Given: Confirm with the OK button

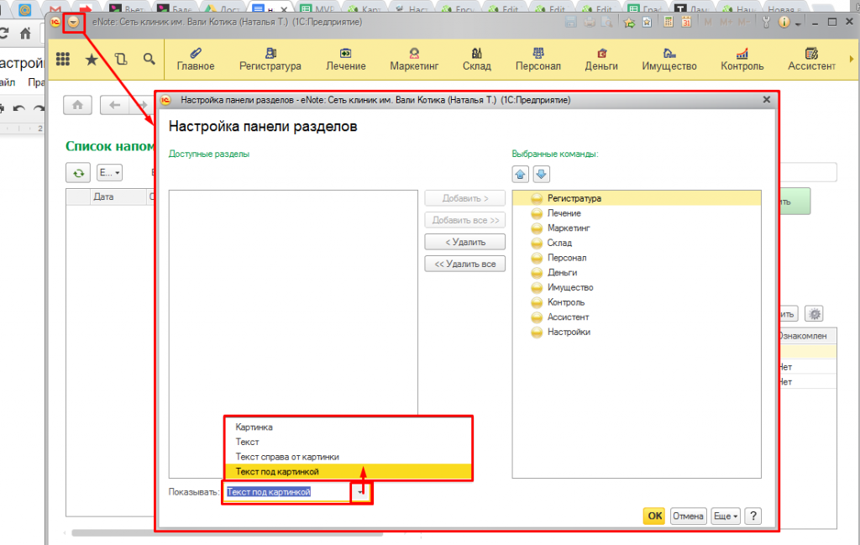Looking at the screenshot, I should 654,516.
